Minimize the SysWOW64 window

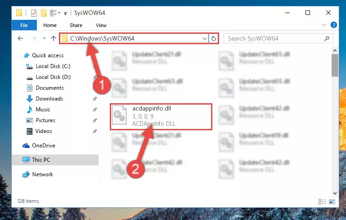tap(288, 13)
